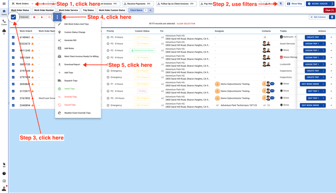Click the filter funnel icon
The width and height of the screenshot is (336, 193).
click(x=281, y=4)
